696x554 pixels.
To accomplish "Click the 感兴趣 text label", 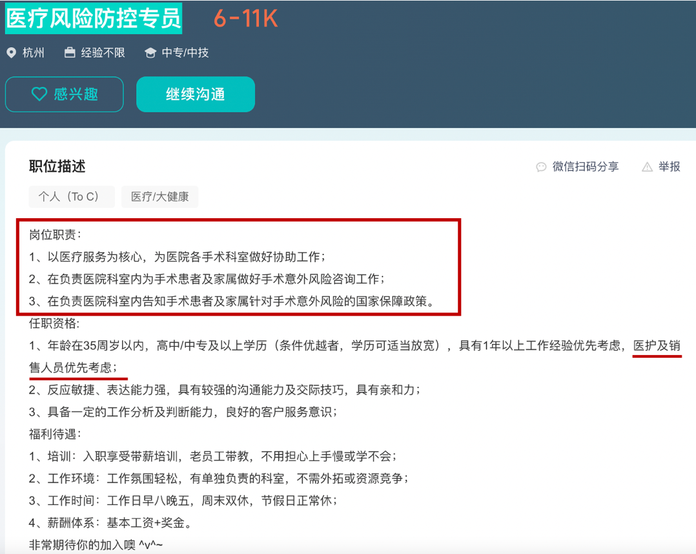I will coord(76,94).
